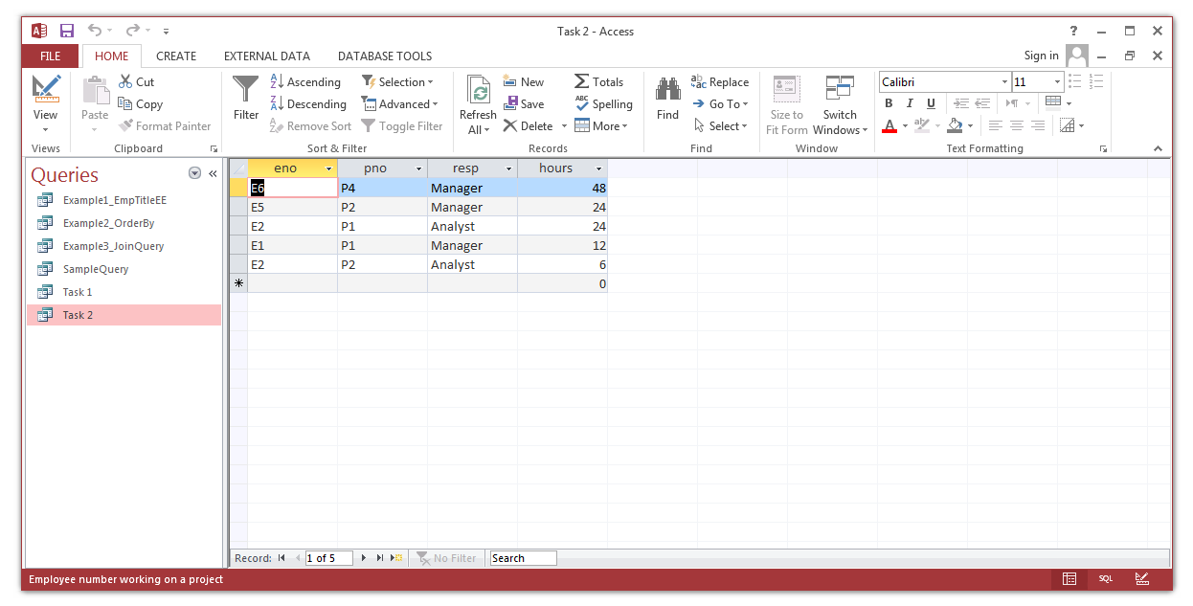This screenshot has width=1193, height=606.
Task: Select the cell with hours 48
Action: click(x=562, y=188)
